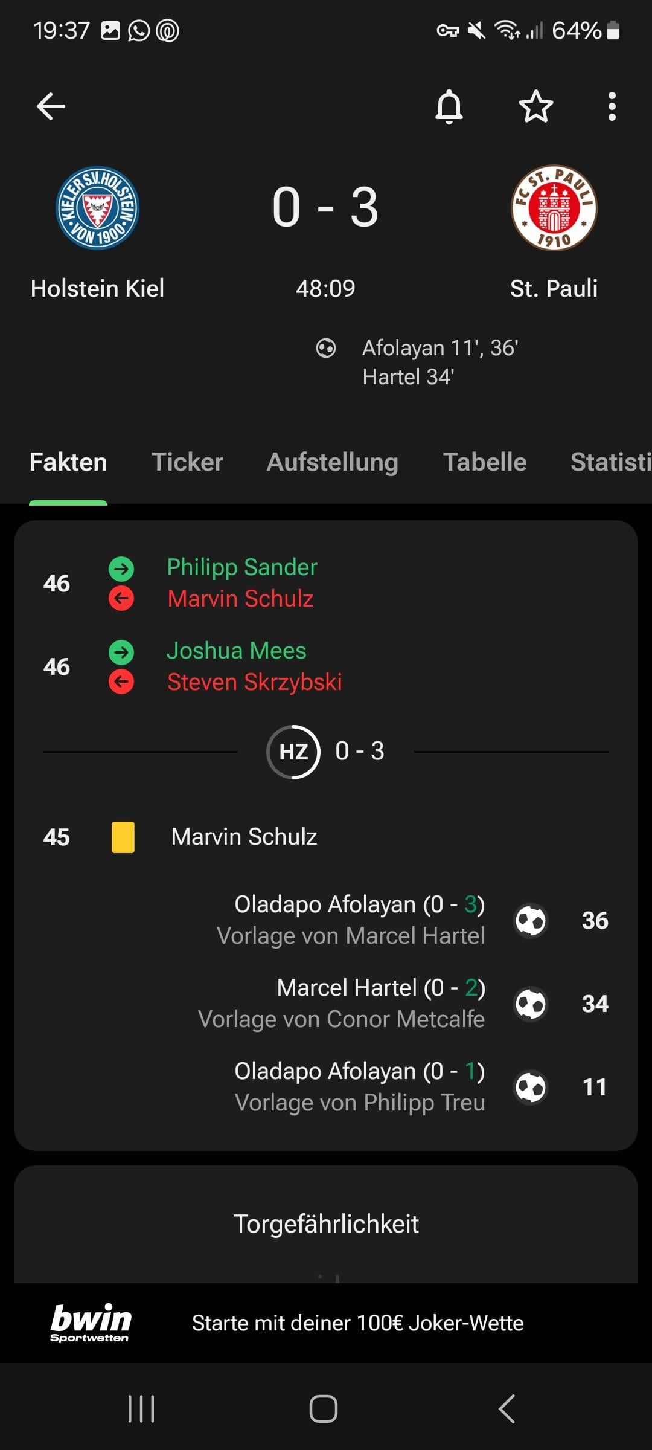Tap goal ball icon at minute 36
Viewport: 652px width, 1450px height.
pos(531,920)
